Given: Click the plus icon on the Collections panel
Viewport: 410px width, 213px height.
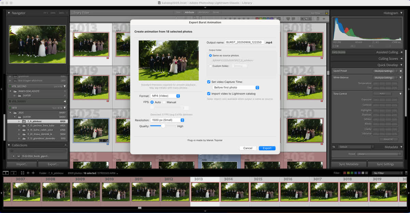Looking at the screenshot, I should click(65, 145).
